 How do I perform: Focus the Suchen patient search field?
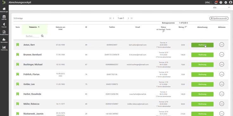click(x=32, y=36)
